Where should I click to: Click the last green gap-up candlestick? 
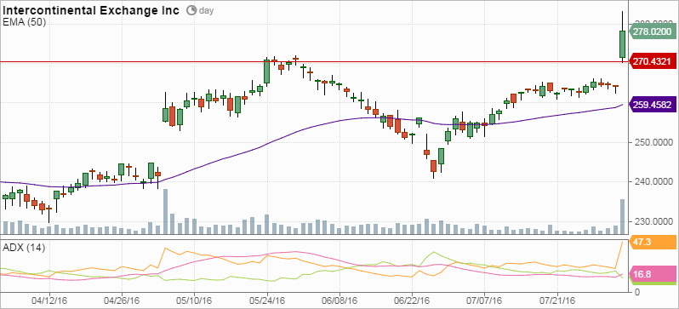622,43
